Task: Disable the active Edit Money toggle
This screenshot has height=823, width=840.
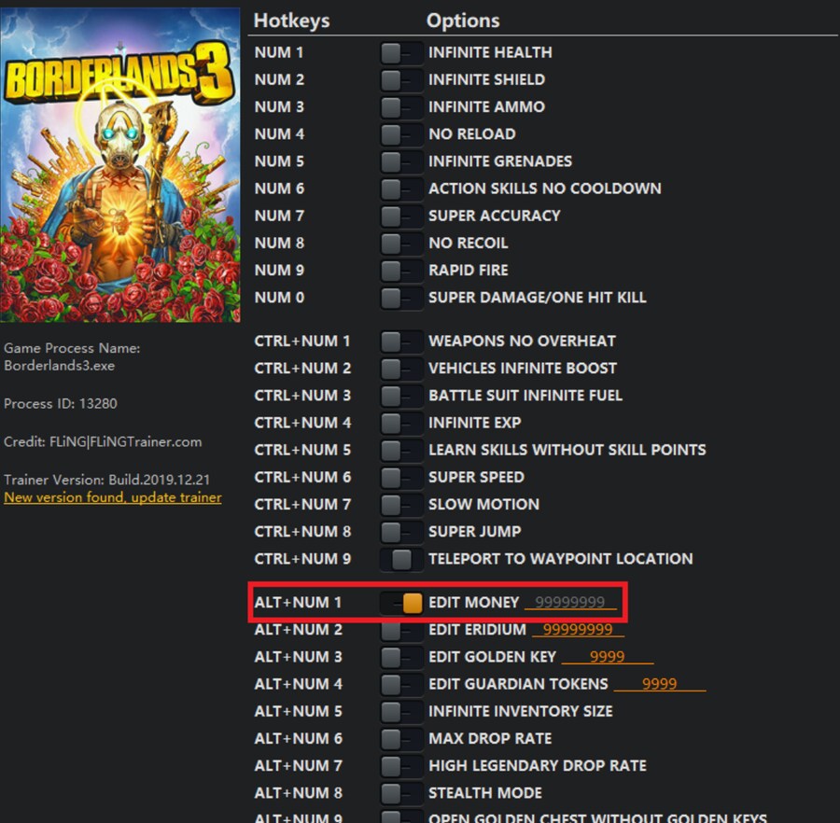Action: click(402, 603)
